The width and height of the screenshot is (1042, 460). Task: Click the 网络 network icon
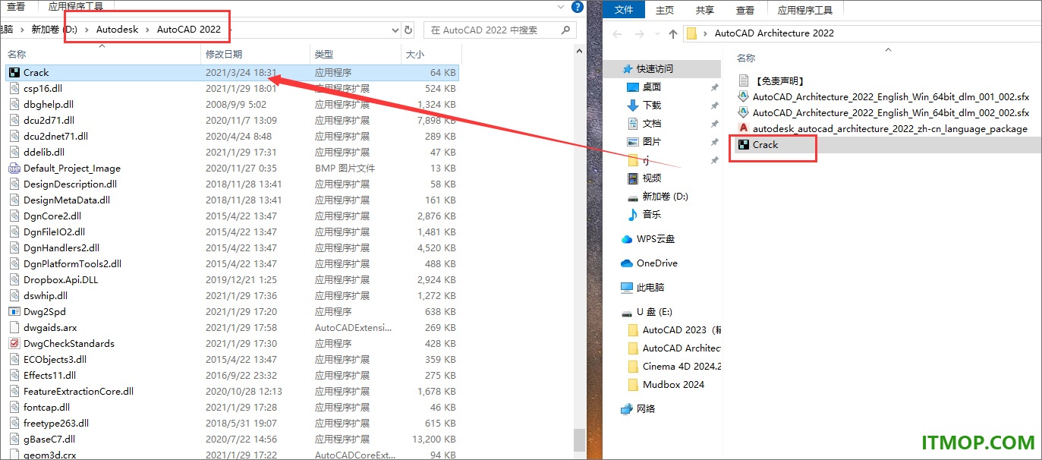click(627, 409)
